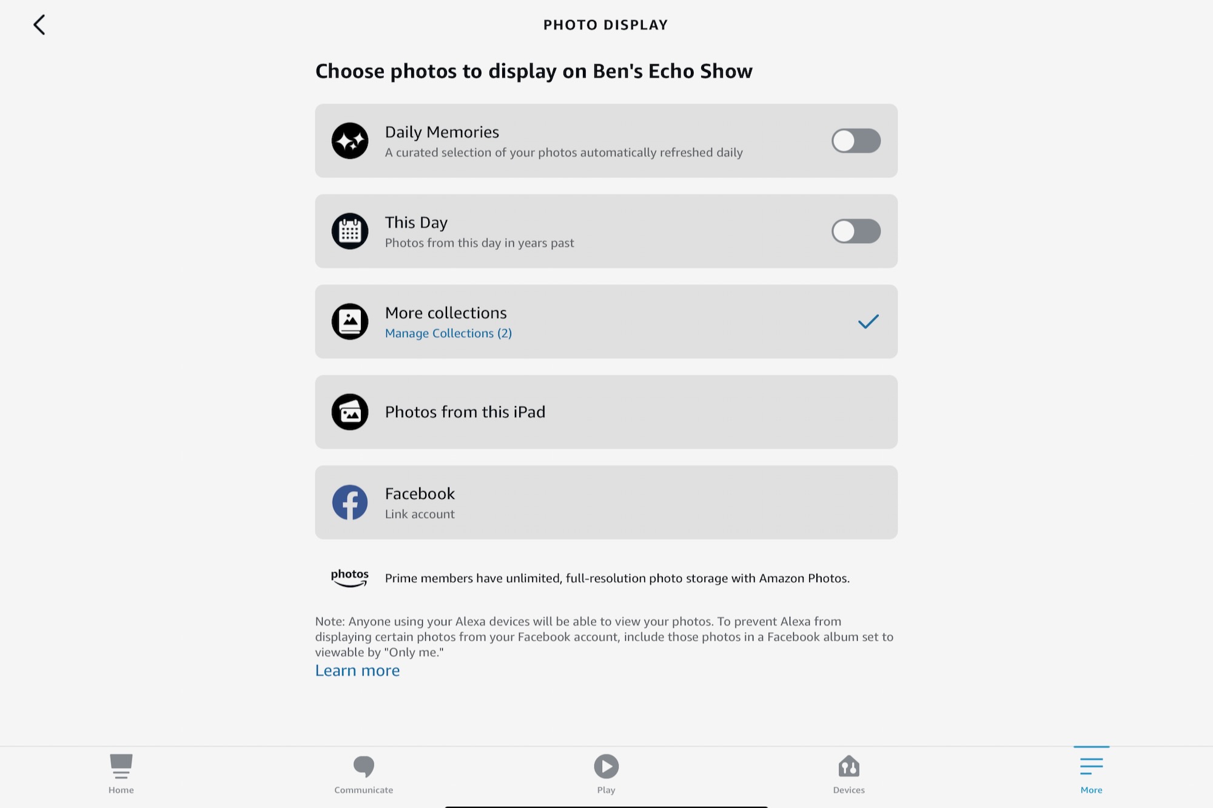Click the This Day calendar icon
The width and height of the screenshot is (1213, 808).
[x=350, y=231]
